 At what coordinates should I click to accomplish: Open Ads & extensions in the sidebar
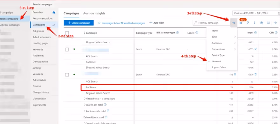pyautogui.click(x=42, y=37)
